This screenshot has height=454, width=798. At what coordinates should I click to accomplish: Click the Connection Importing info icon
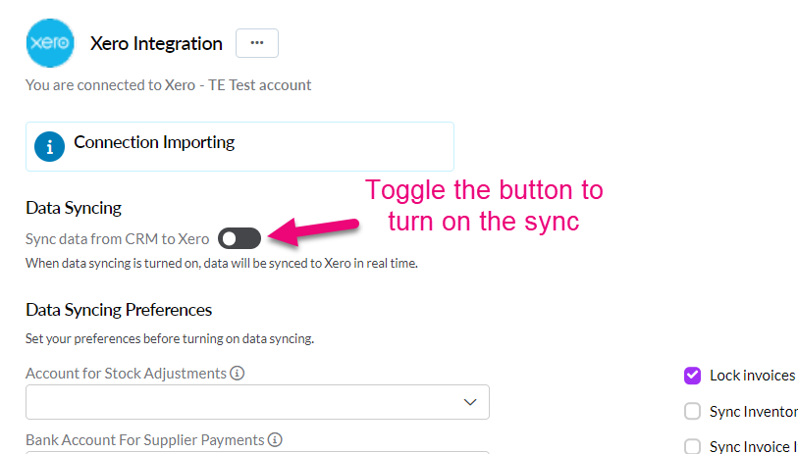coord(49,147)
